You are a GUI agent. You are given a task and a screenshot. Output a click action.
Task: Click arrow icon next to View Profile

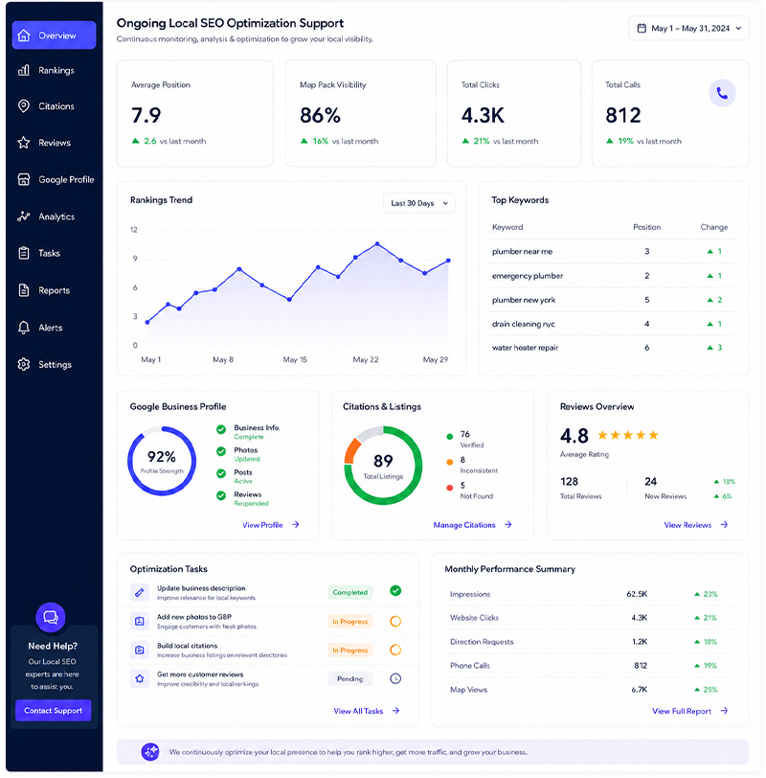point(296,524)
